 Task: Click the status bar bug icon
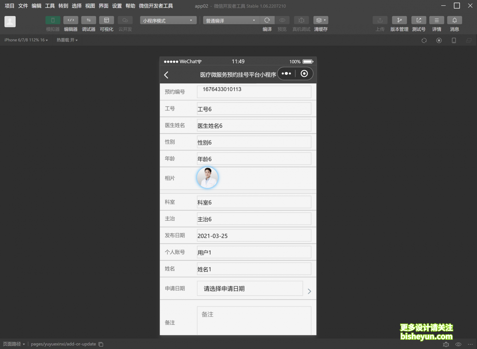click(446, 344)
